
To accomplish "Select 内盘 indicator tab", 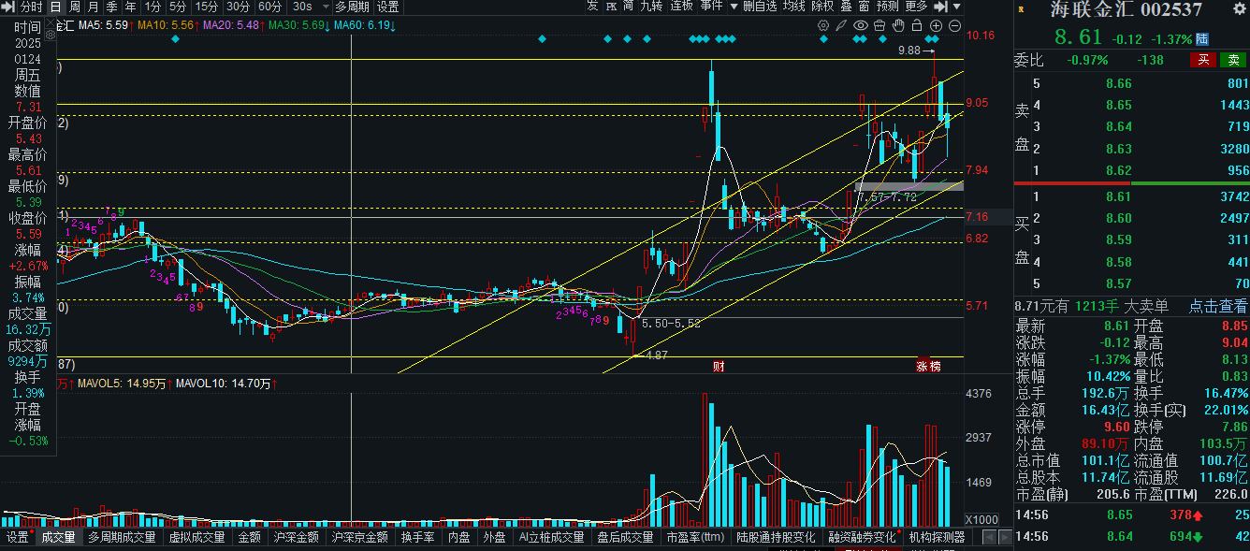I will 458,538.
